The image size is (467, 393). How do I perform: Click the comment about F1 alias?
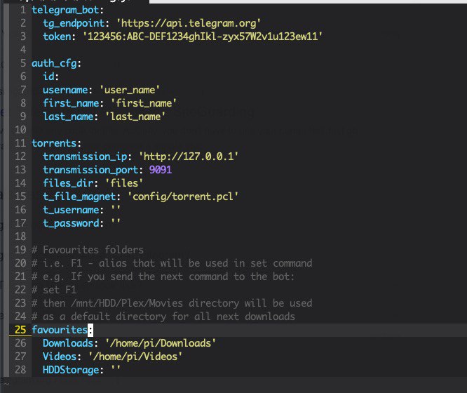(x=172, y=263)
